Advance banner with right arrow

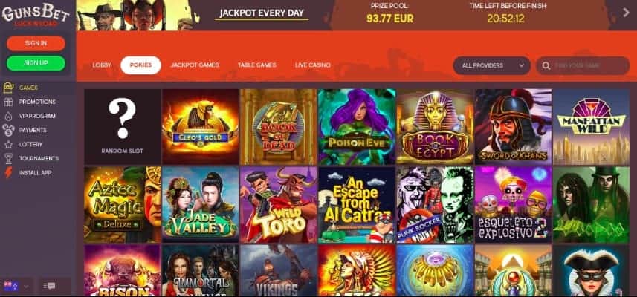[626, 13]
